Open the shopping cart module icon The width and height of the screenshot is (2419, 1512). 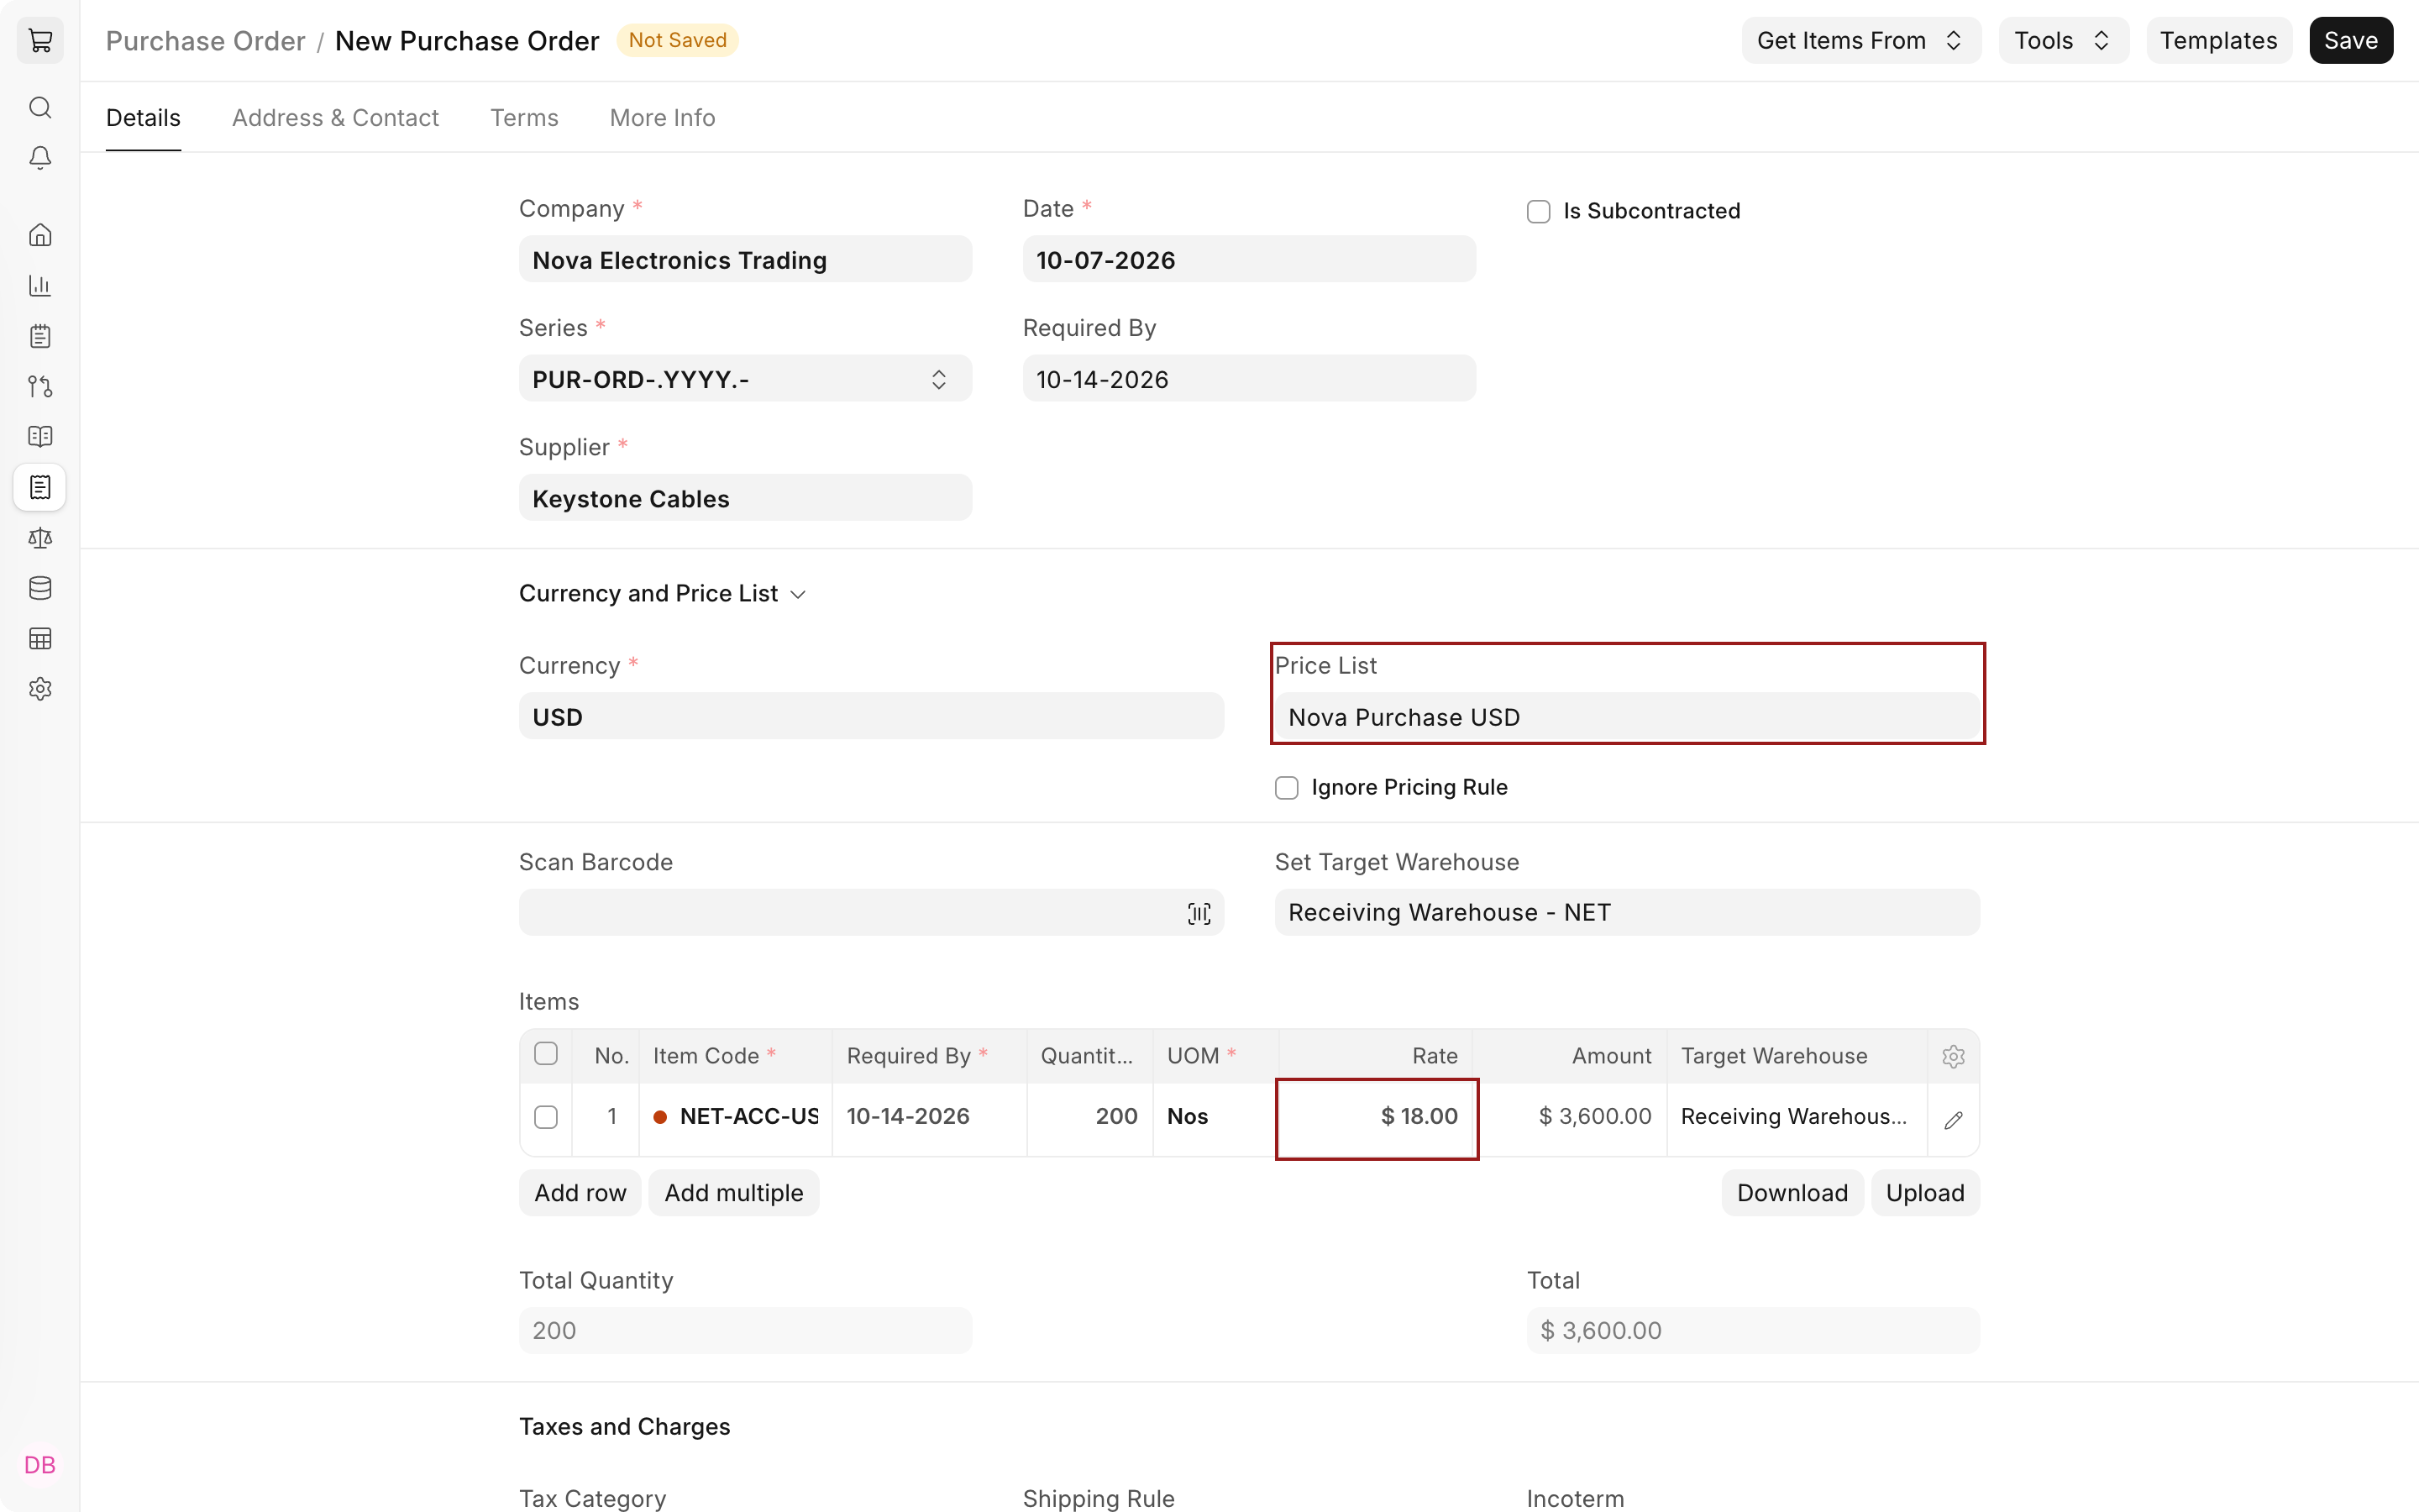[40, 41]
